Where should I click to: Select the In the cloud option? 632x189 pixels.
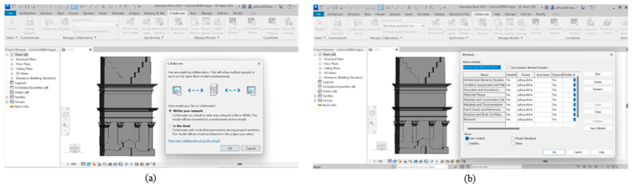(x=180, y=126)
